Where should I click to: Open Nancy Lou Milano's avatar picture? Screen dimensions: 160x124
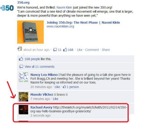[23, 77]
